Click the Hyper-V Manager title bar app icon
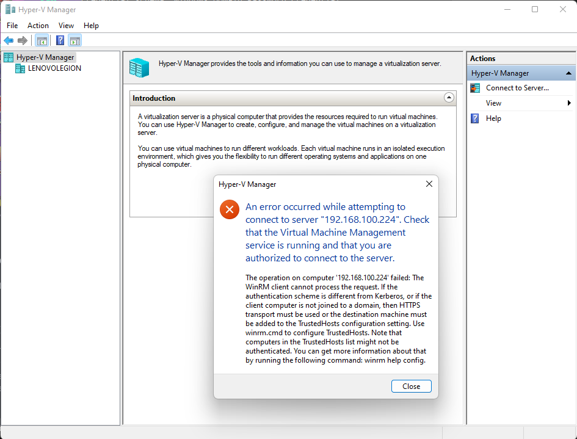The image size is (577, 439). 10,10
